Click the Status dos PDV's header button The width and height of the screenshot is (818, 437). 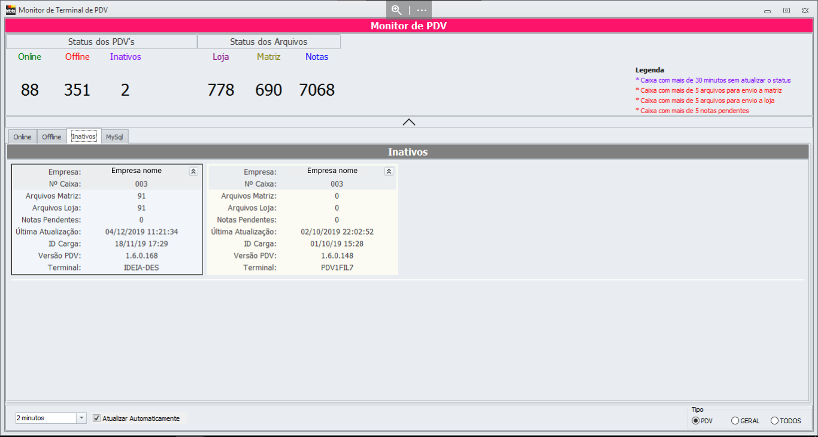pos(101,42)
